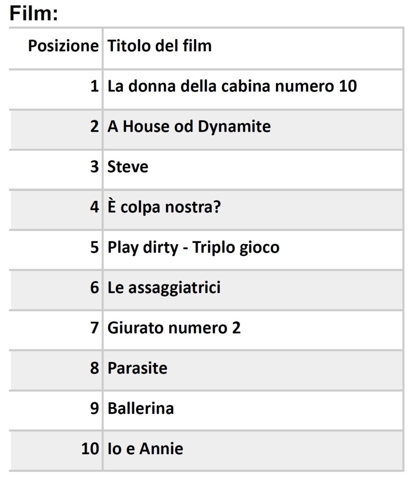
Task: Click the position cell beside "Play dirty"
Action: point(94,247)
